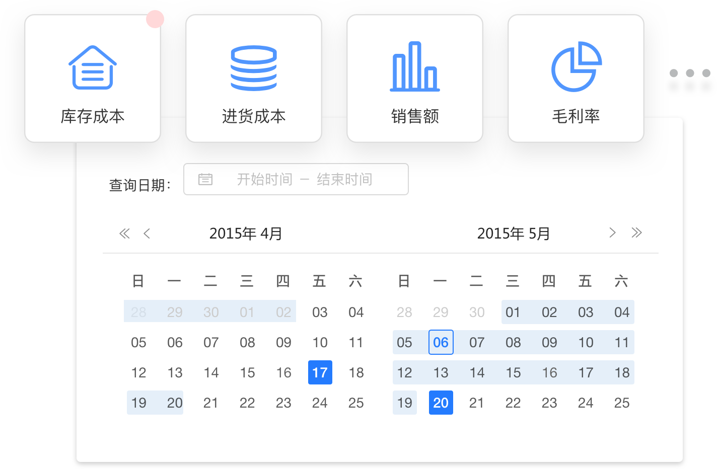
Task: Select the 毛利率 label
Action: tap(576, 116)
